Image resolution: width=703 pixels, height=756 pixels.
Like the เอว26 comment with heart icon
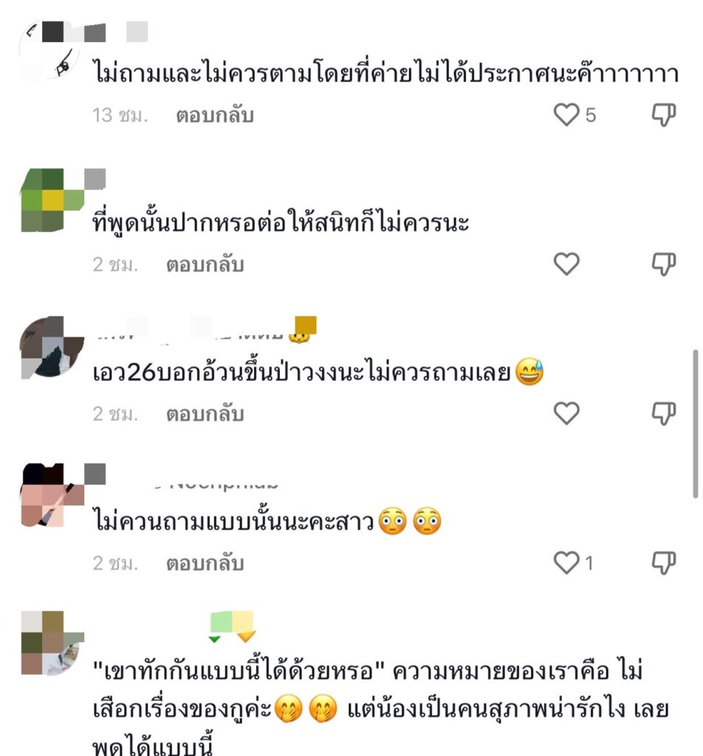click(566, 413)
